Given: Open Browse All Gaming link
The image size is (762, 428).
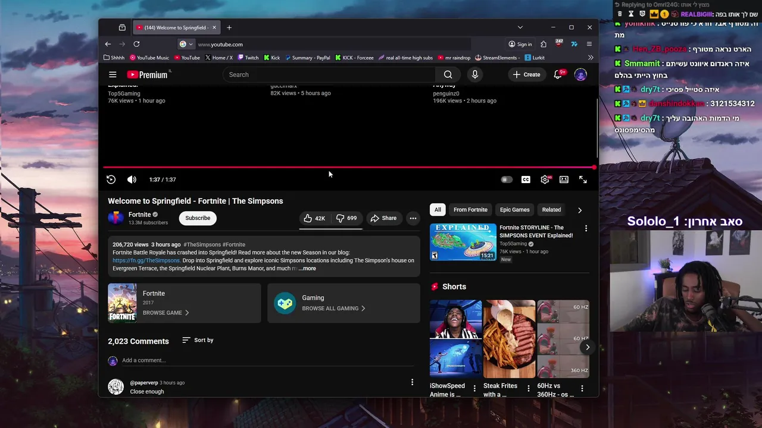Looking at the screenshot, I should click(x=333, y=309).
